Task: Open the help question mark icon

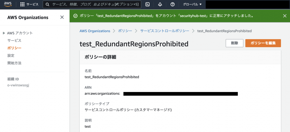Action: pos(172,5)
